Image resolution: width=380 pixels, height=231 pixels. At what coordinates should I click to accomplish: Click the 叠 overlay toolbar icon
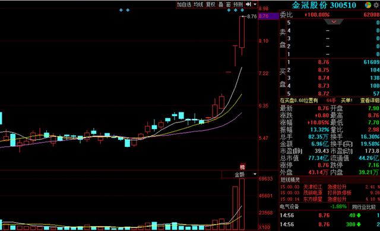click(x=221, y=4)
